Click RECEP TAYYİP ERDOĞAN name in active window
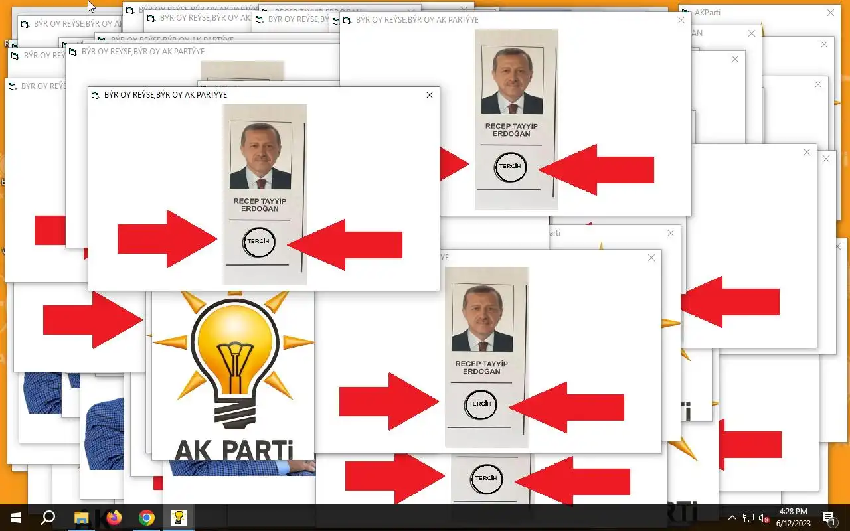Image resolution: width=850 pixels, height=531 pixels. click(x=260, y=204)
